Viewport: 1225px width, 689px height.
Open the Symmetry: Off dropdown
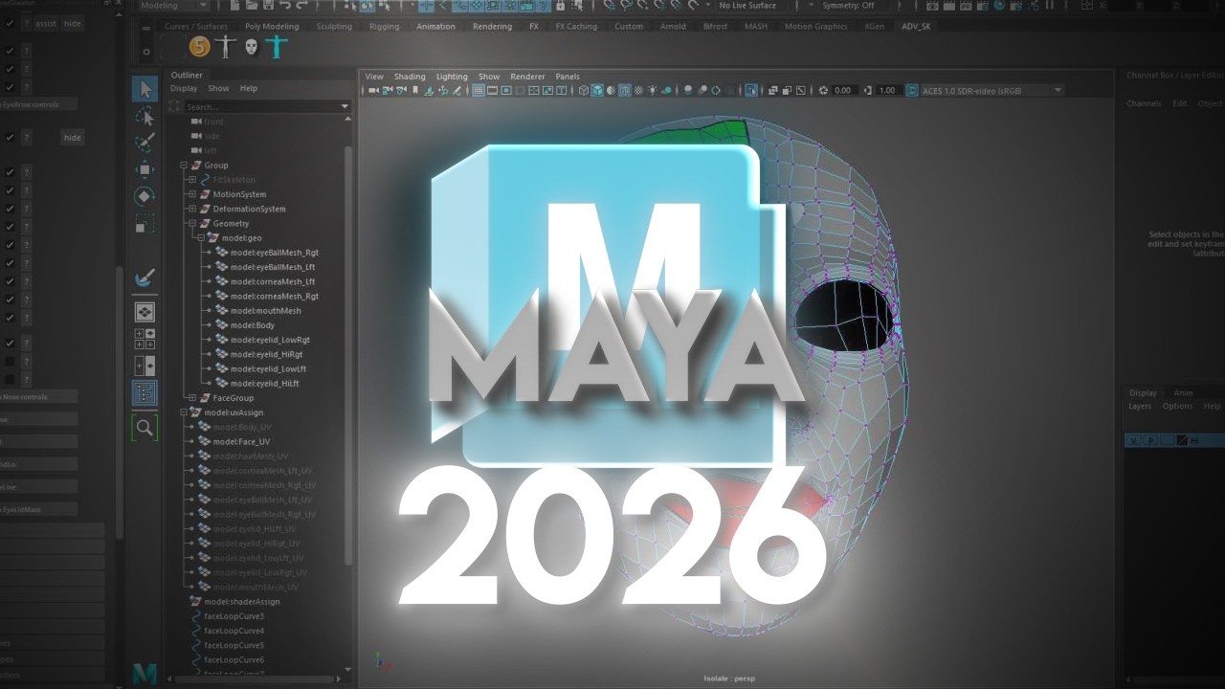point(847,5)
